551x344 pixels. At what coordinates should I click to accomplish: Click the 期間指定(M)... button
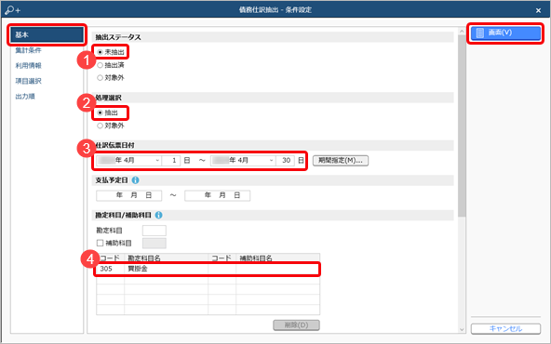click(341, 161)
